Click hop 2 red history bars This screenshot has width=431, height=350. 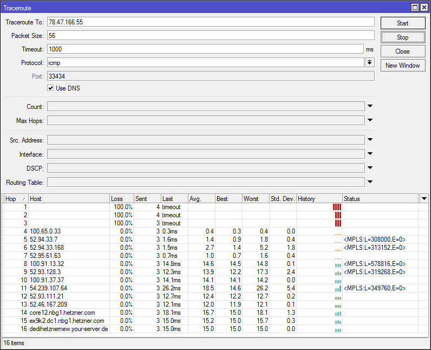(338, 215)
